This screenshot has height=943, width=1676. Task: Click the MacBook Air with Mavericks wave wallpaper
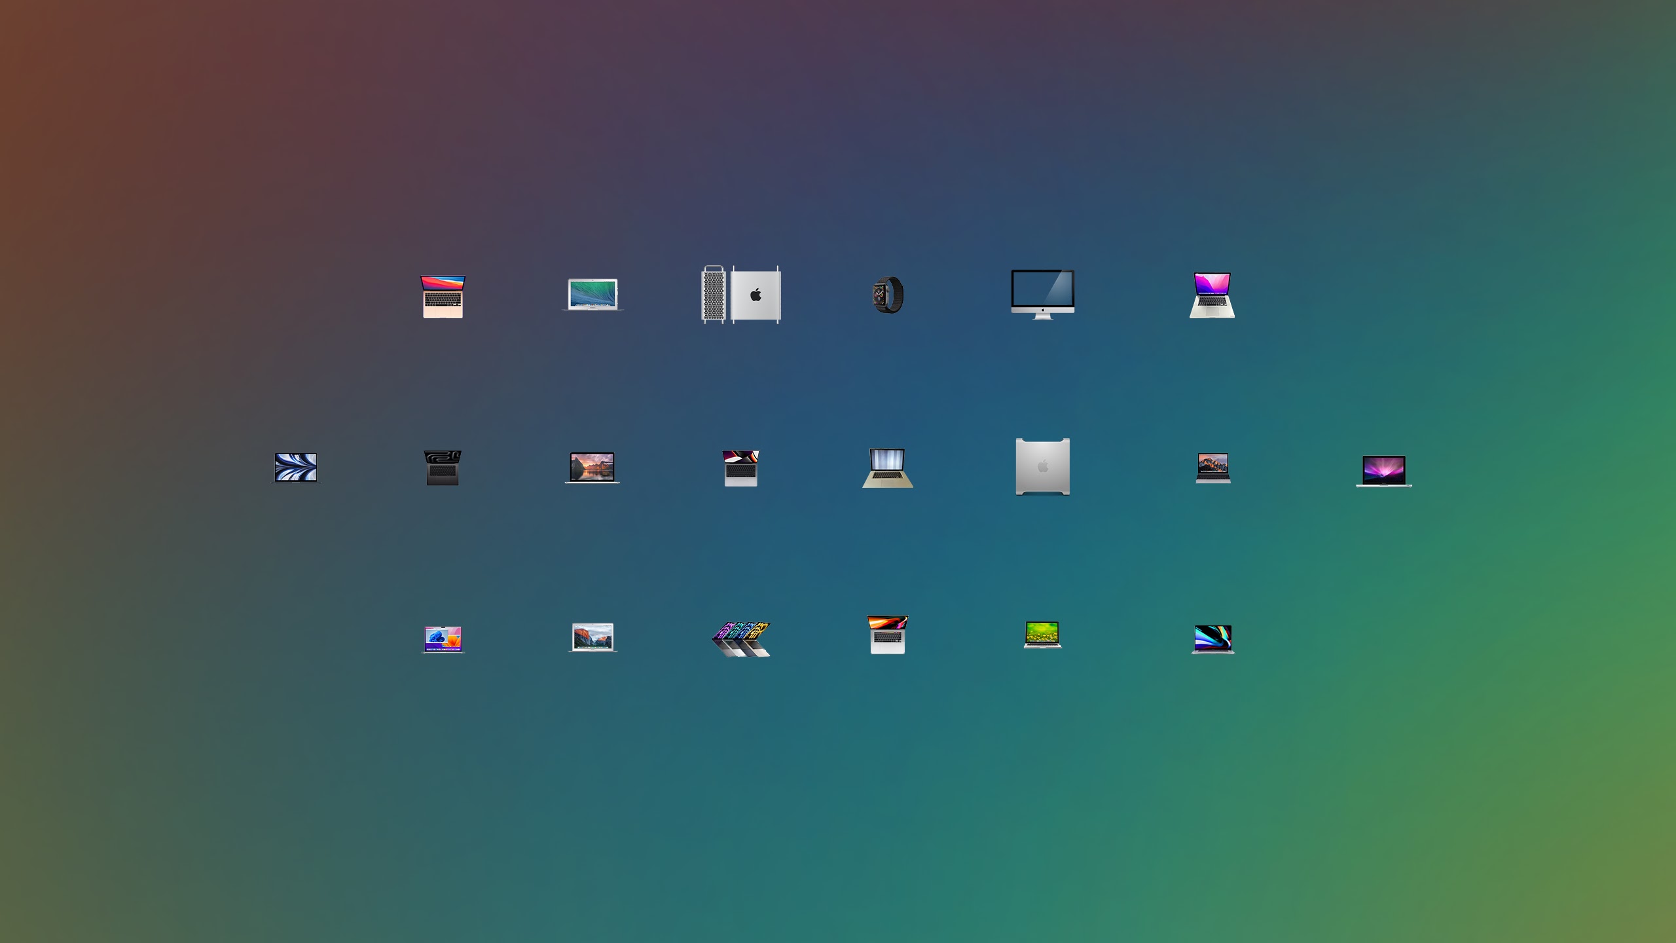pyautogui.click(x=592, y=295)
